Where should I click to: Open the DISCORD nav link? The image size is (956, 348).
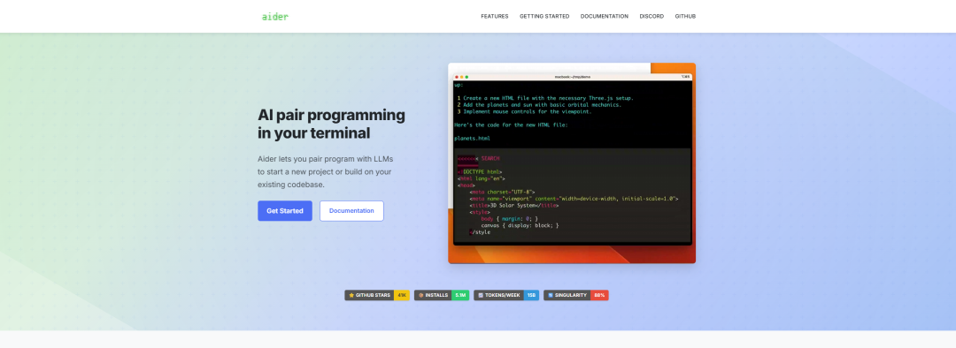click(651, 17)
